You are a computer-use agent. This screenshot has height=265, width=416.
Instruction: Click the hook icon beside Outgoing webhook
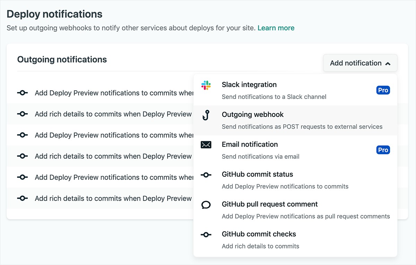[206, 115]
